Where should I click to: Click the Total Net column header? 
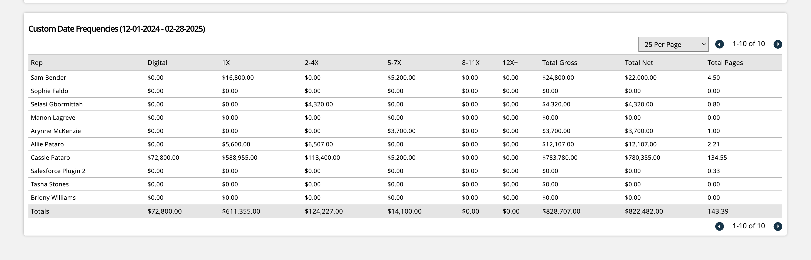click(x=639, y=62)
